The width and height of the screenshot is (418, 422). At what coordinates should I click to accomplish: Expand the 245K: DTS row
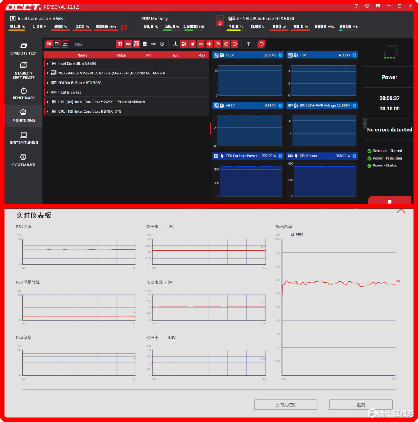click(x=48, y=112)
